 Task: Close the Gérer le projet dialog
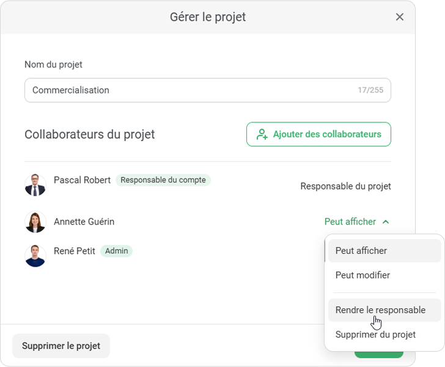[400, 17]
